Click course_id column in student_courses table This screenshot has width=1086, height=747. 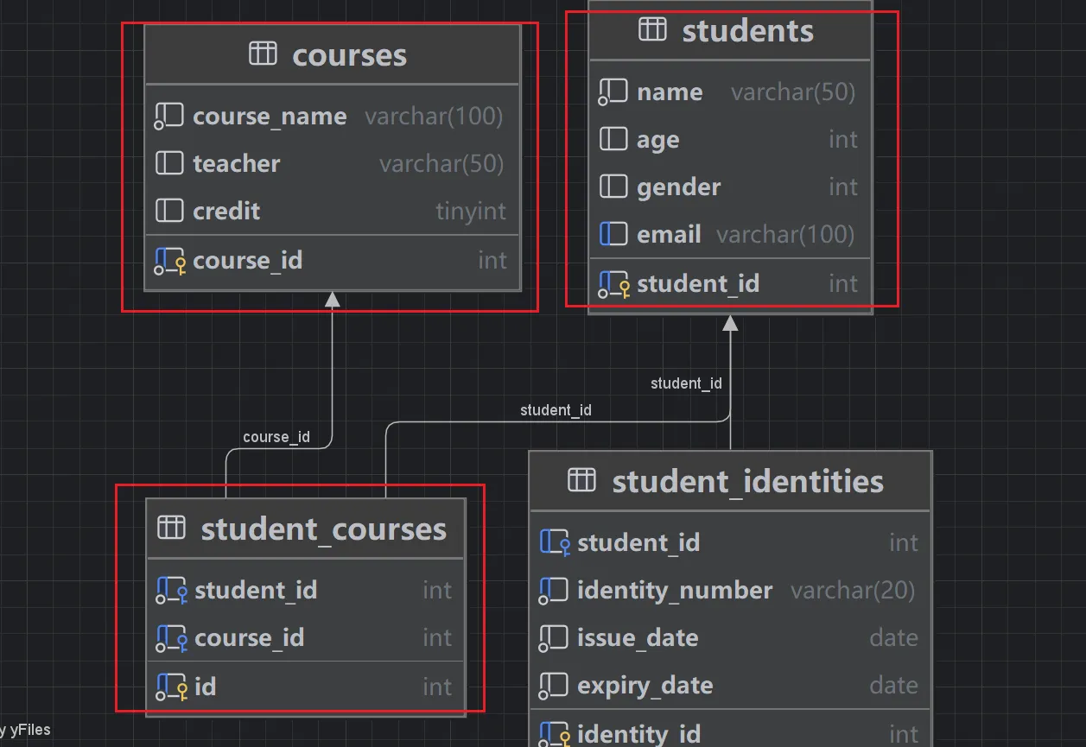coord(250,638)
